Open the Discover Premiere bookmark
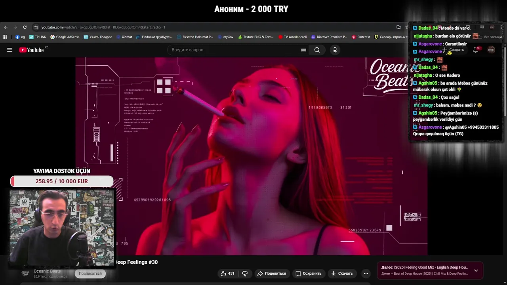 click(329, 37)
